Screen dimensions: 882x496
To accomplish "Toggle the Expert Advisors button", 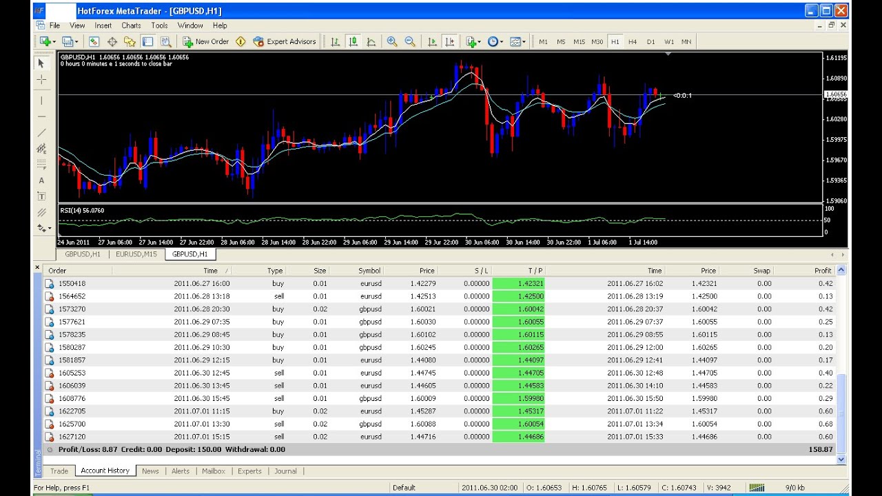I will point(285,41).
